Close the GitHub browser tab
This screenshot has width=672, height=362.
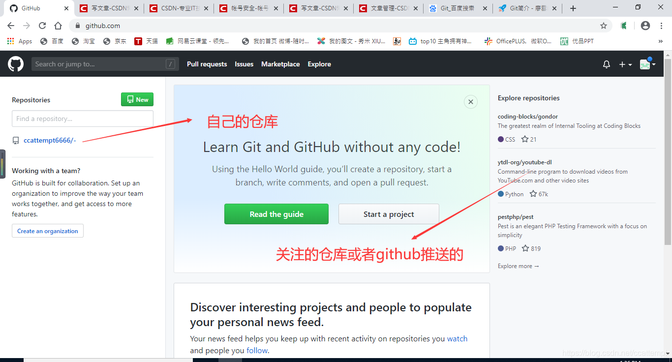(x=66, y=8)
